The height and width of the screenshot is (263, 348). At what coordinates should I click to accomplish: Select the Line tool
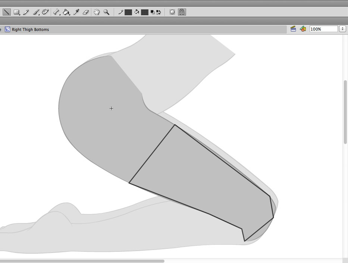6,12
